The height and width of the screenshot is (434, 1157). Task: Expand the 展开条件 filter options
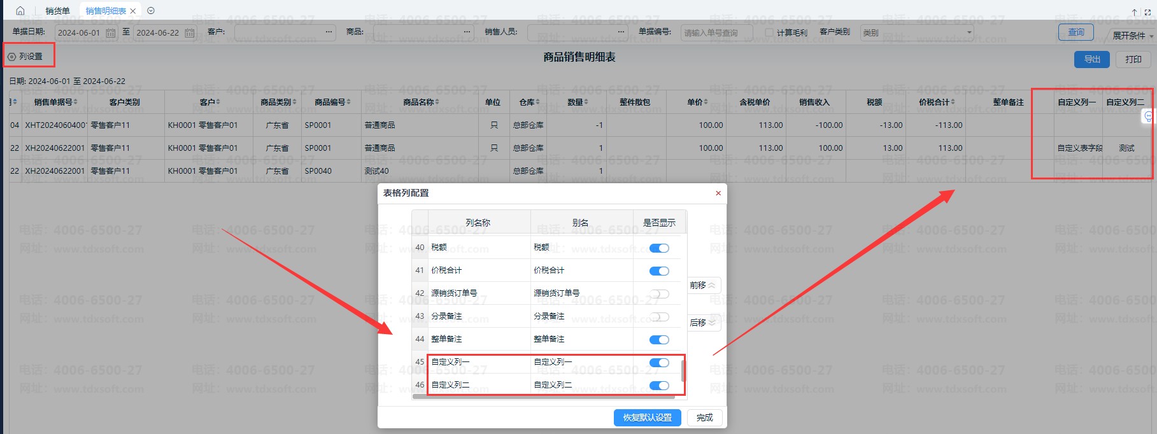coord(1132,36)
